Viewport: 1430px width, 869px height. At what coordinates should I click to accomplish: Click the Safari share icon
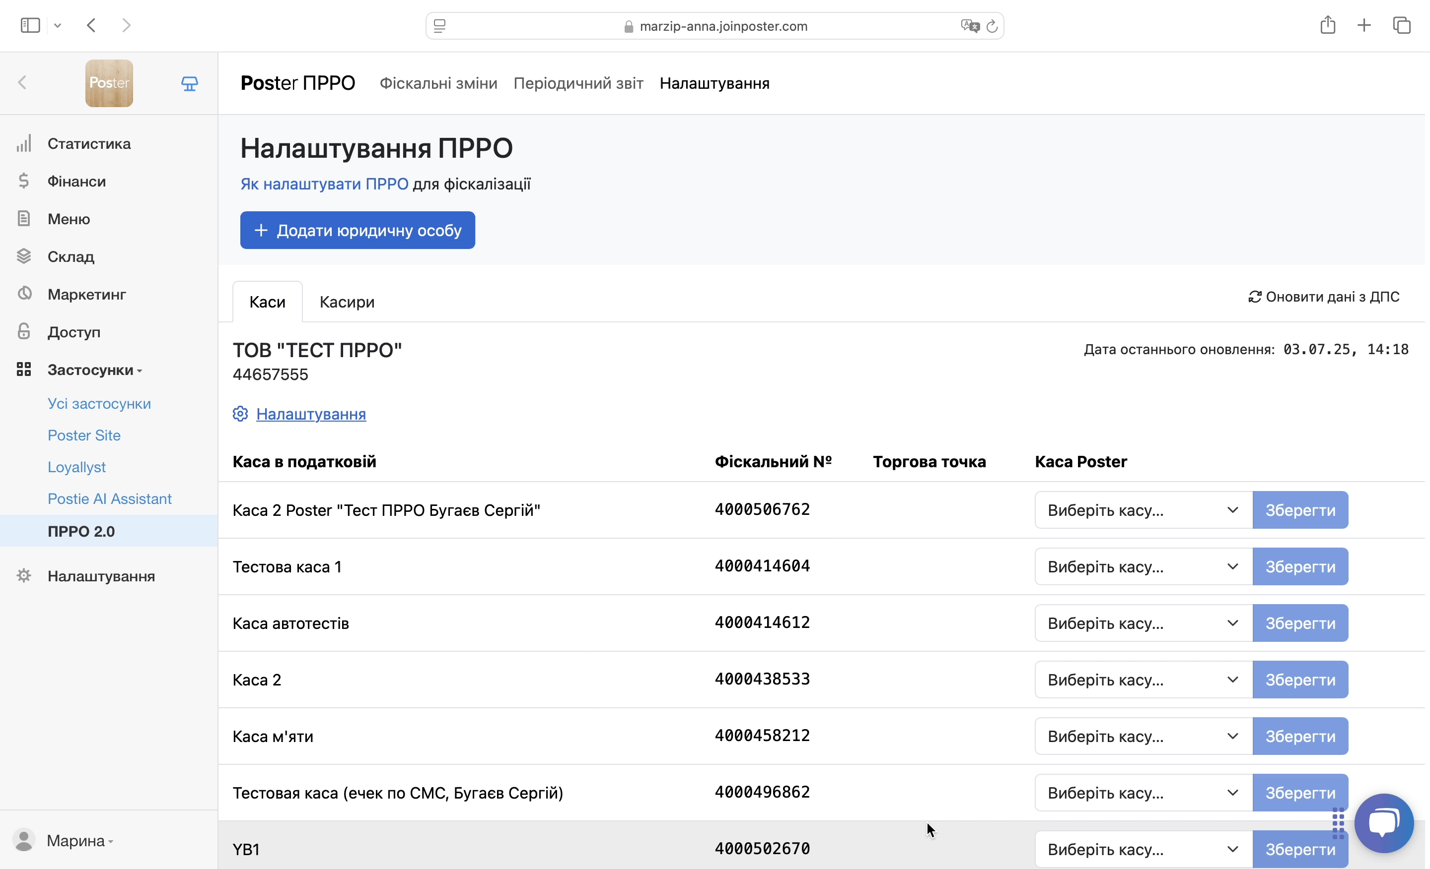(1328, 25)
